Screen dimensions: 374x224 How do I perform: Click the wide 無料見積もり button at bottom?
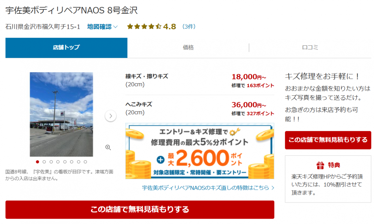[x=140, y=209]
